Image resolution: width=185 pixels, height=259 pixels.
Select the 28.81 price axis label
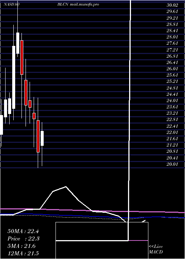[x=172, y=24]
